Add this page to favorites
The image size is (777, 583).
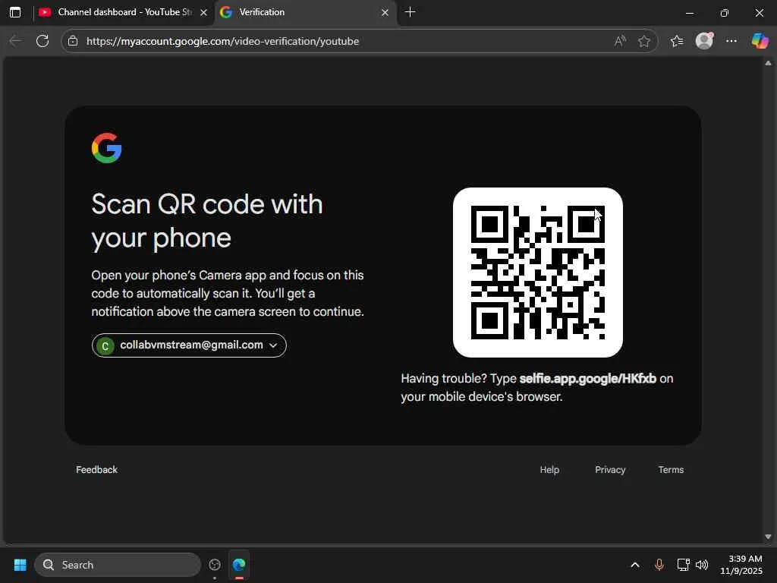tap(643, 41)
